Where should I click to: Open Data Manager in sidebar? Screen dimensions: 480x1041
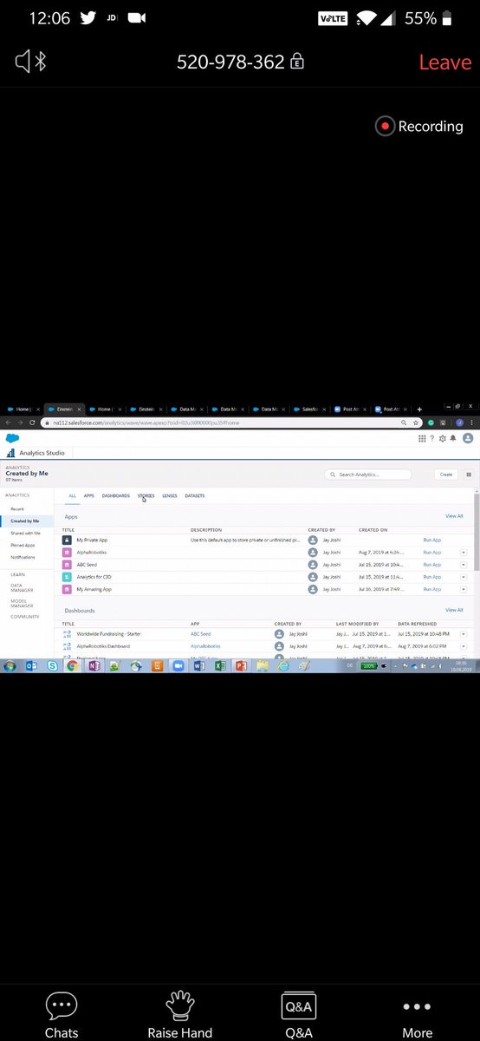pos(23,587)
